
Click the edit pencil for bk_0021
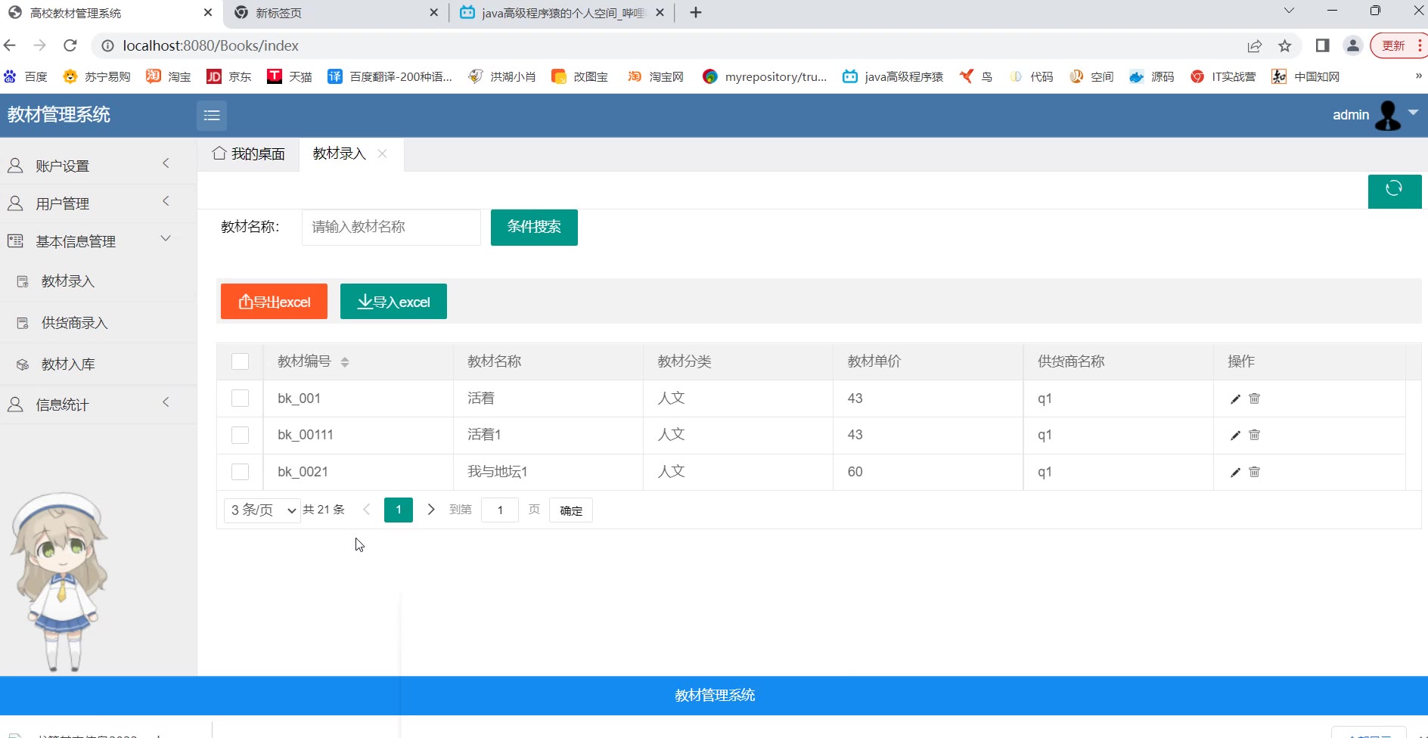1235,473
